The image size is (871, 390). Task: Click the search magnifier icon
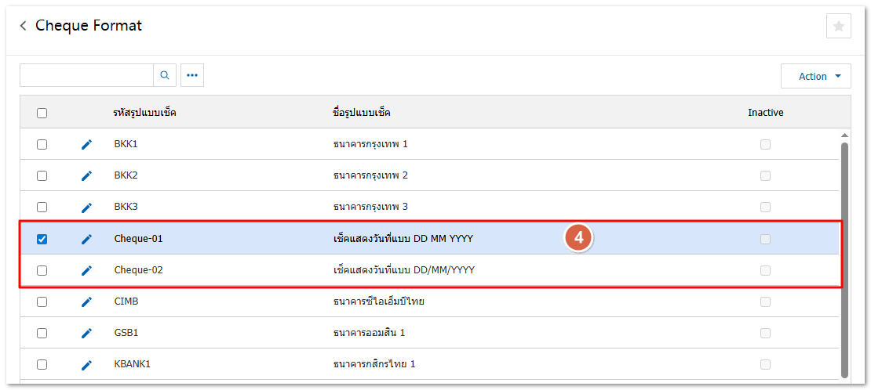[165, 75]
